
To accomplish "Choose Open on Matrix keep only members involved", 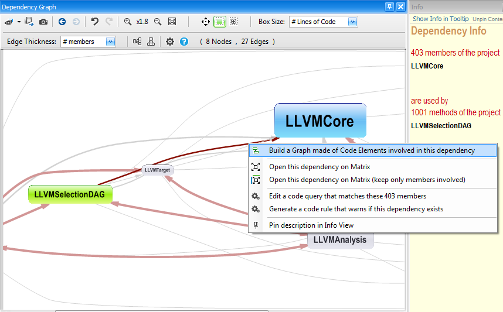I will coord(373,180).
